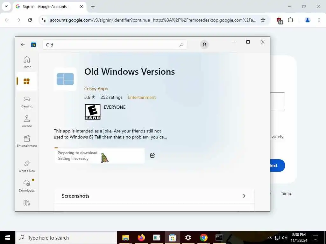Viewport: 326px width, 244px height.
Task: Open Home in Store sidebar
Action: coord(27,62)
